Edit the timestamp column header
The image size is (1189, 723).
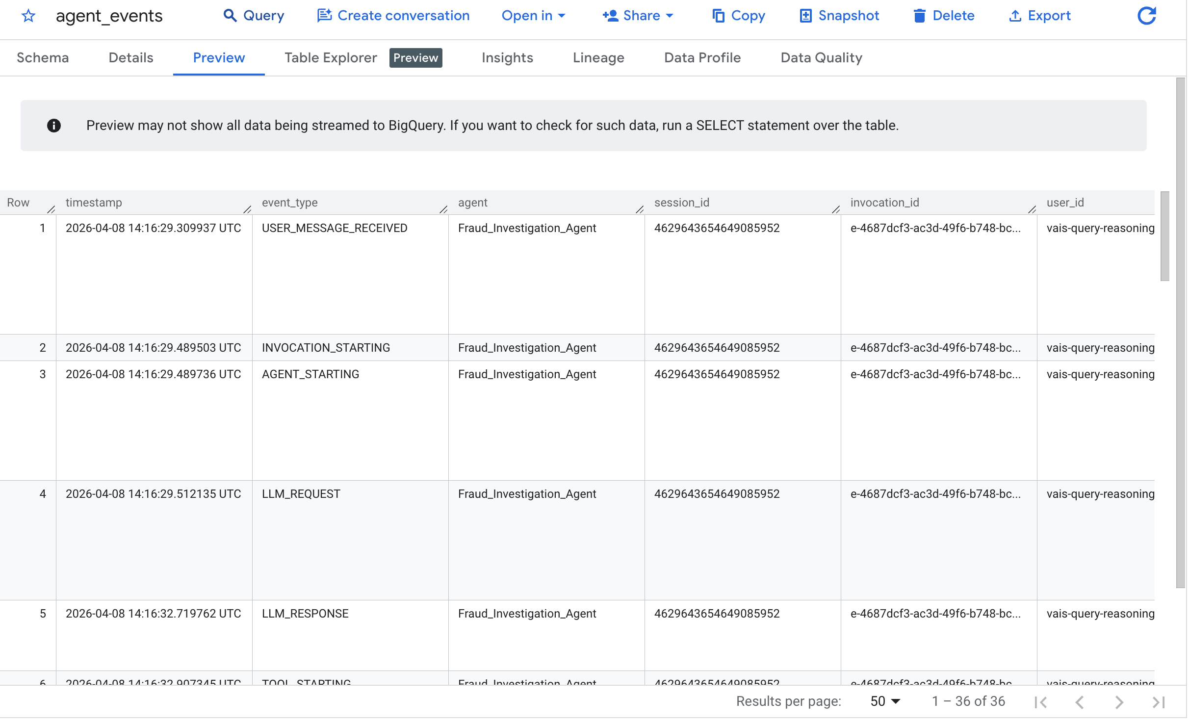[248, 208]
